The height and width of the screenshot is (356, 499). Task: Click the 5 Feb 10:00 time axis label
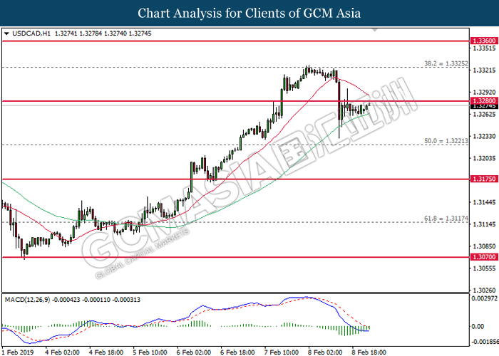[x=150, y=352]
